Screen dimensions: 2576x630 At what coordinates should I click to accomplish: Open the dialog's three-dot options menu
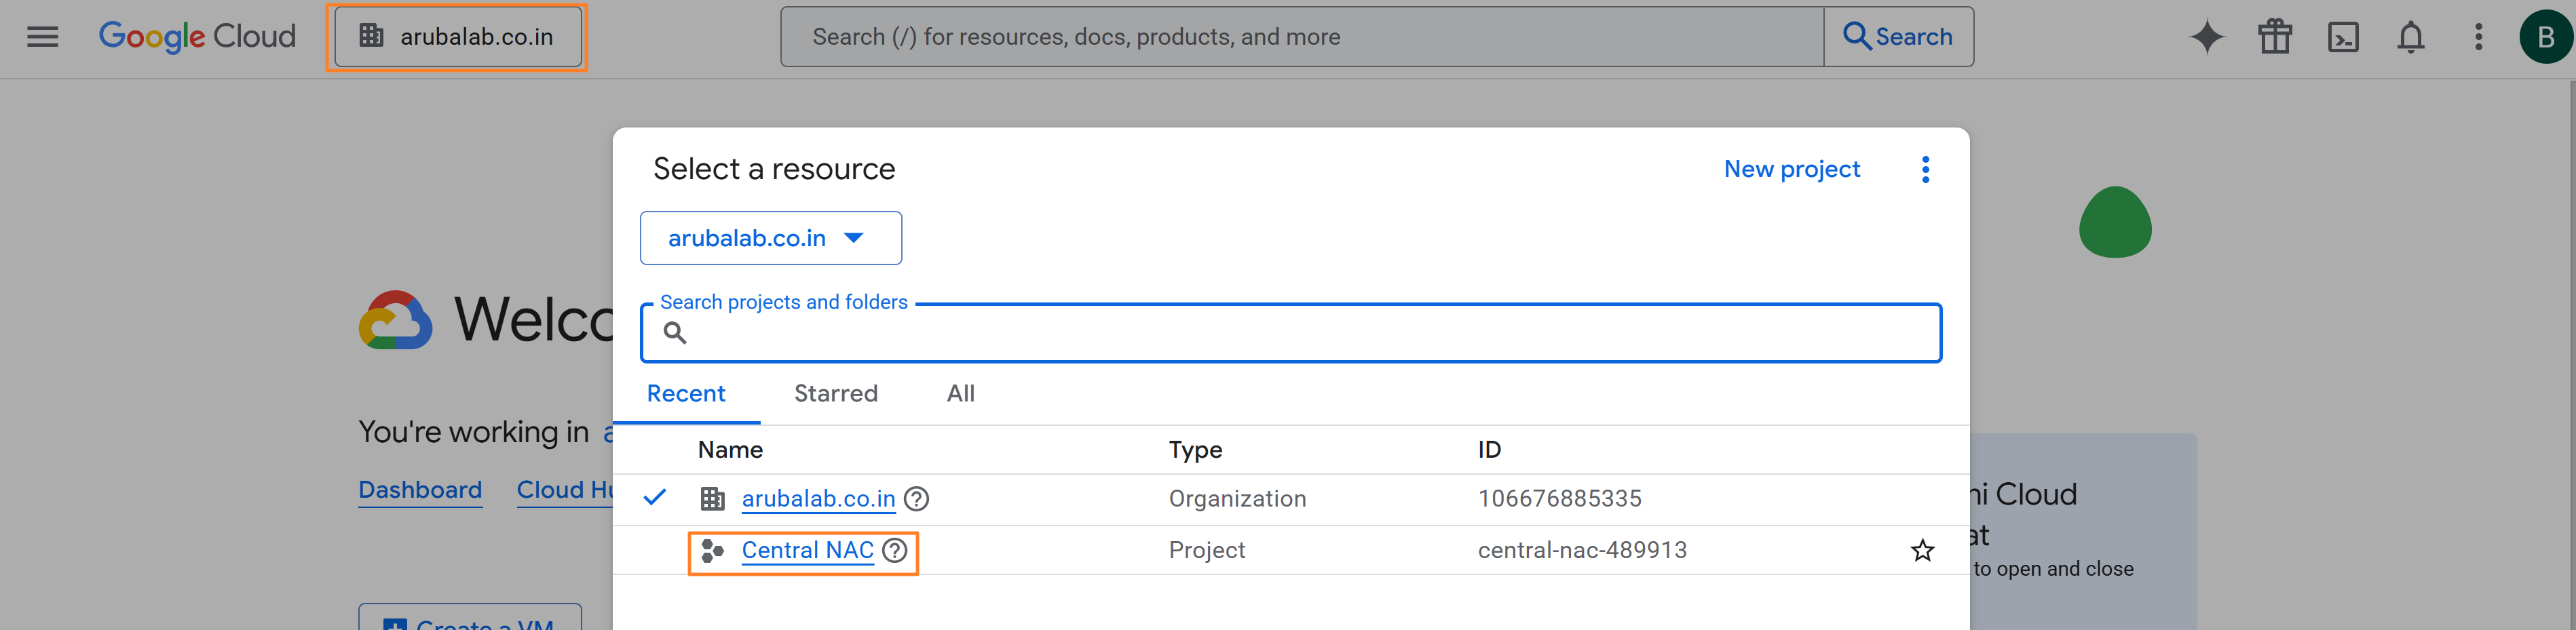tap(1925, 169)
